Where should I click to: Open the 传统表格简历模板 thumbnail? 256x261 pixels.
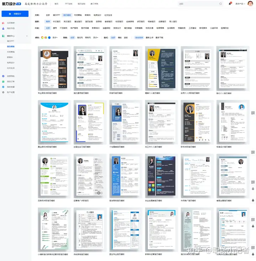90,230
